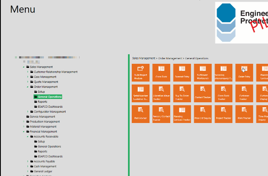Screen dimensions: 268x176
Task: Launch the Customer Tracker tile
Action: pos(244,93)
